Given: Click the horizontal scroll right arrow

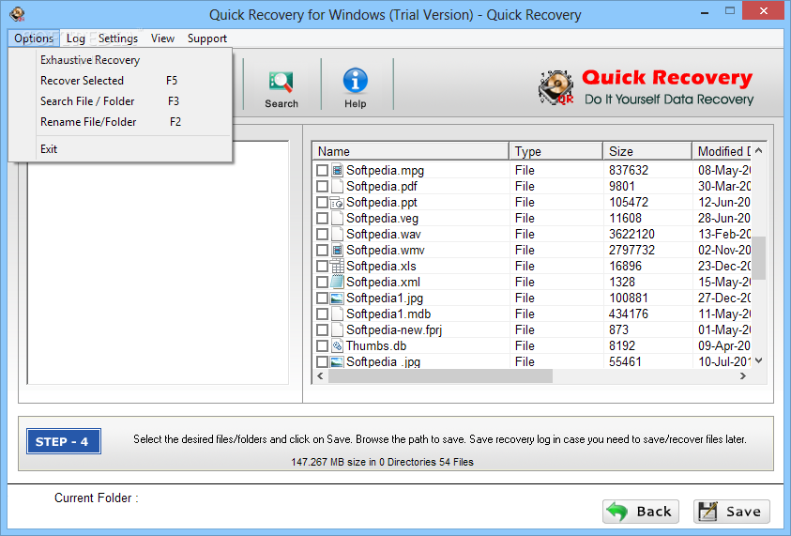Looking at the screenshot, I should (742, 375).
